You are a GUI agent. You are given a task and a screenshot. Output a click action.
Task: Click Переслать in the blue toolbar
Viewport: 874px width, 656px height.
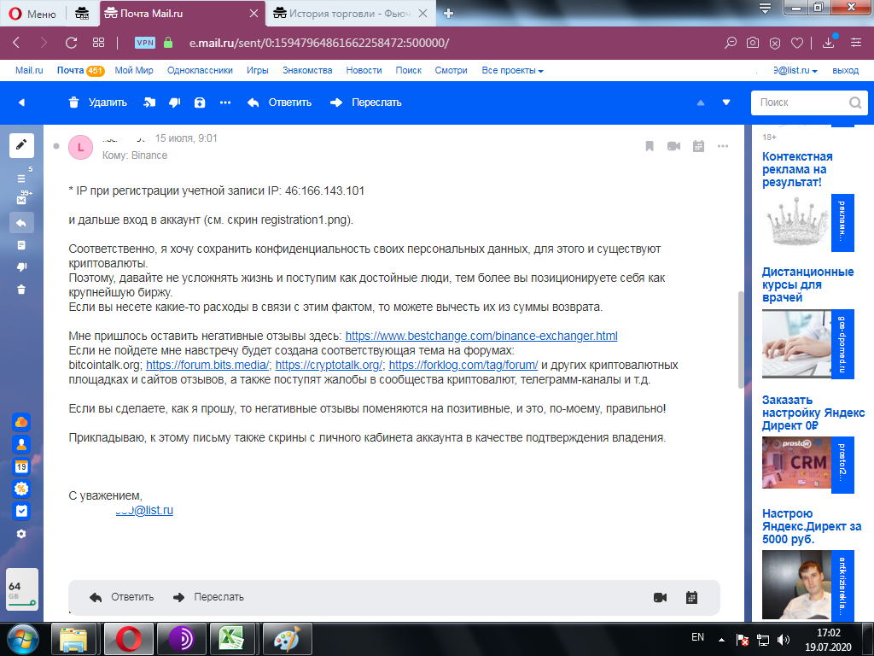(365, 102)
